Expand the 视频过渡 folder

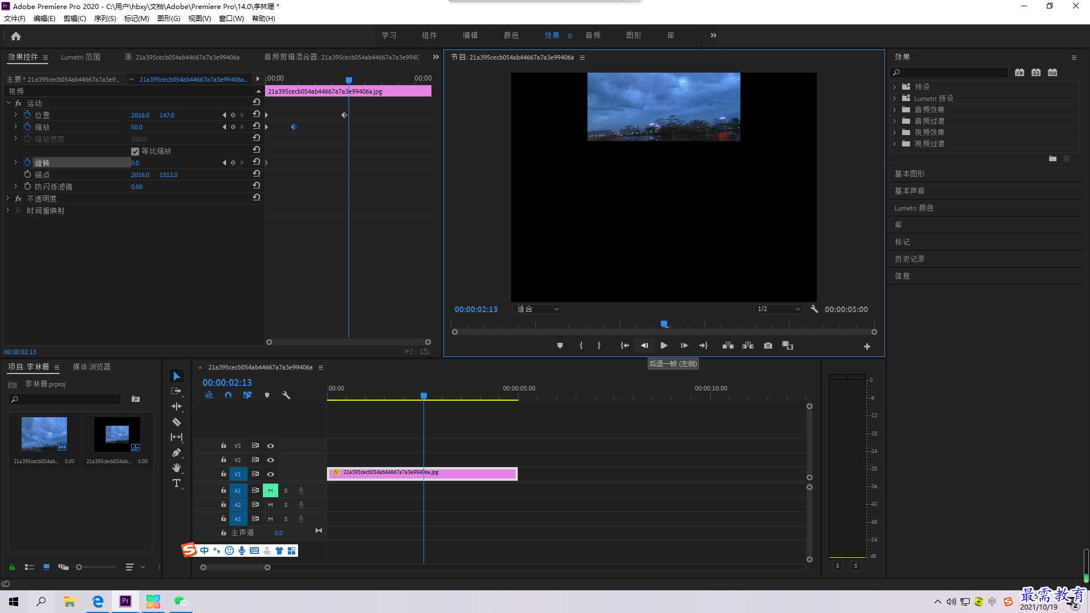point(895,144)
